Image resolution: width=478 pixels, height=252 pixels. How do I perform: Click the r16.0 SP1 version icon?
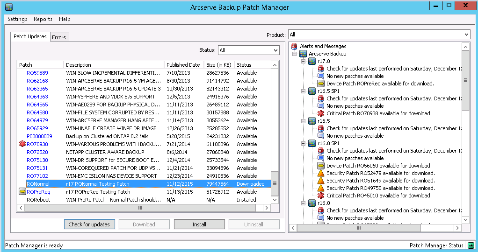(312, 143)
